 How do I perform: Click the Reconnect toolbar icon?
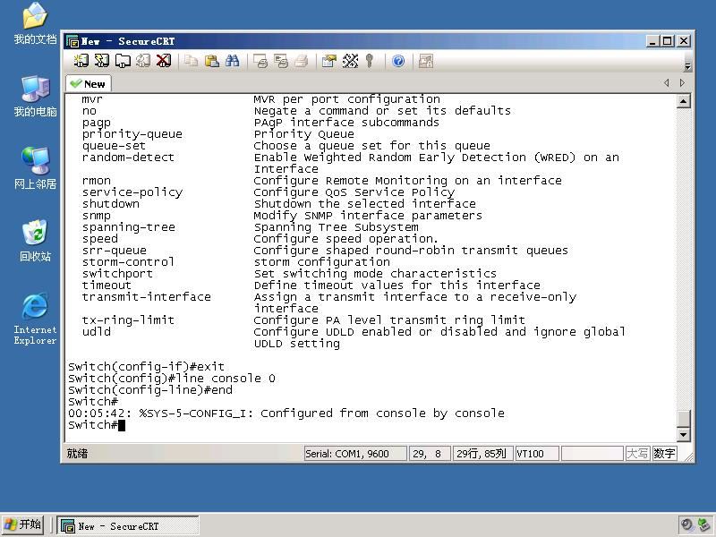click(143, 61)
